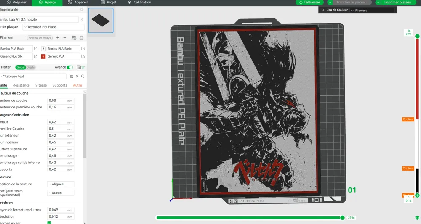Viewport: 421px width, 224px height.
Task: Open Scarf joint seam Aucun dropdown
Action: tap(61, 193)
